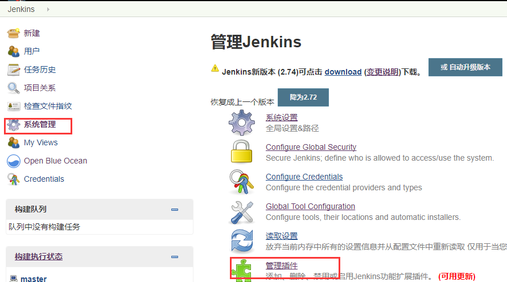Screen dimensions: 507x282
Task: Open 新建 in the sidebar
Action: tap(32, 33)
